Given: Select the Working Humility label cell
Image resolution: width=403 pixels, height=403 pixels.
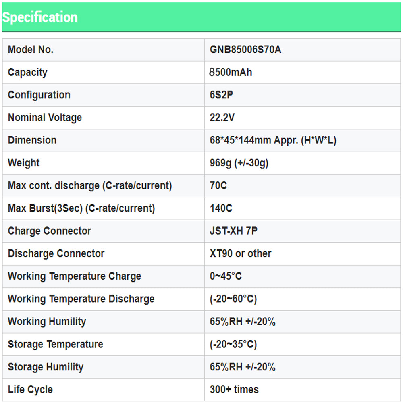Looking at the screenshot, I should tap(47, 322).
